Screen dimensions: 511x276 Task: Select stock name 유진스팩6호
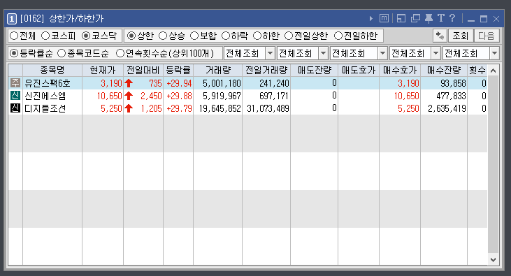point(48,83)
